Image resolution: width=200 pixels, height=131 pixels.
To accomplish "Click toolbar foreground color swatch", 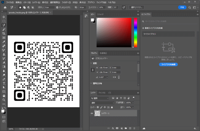I will pos(3,111).
